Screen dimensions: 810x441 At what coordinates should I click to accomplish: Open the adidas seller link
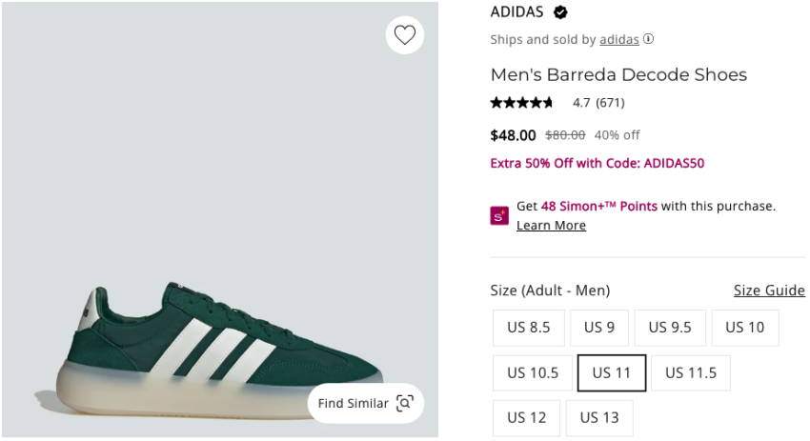tap(619, 40)
